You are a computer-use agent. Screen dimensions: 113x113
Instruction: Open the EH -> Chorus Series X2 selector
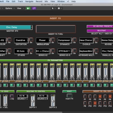(x=43, y=51)
